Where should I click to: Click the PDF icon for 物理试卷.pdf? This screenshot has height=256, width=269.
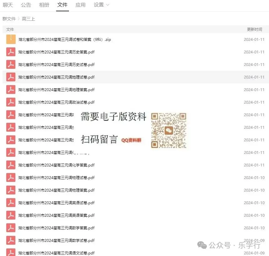[11, 177]
